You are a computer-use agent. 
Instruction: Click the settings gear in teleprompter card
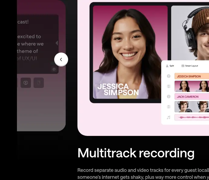tap(54, 69)
